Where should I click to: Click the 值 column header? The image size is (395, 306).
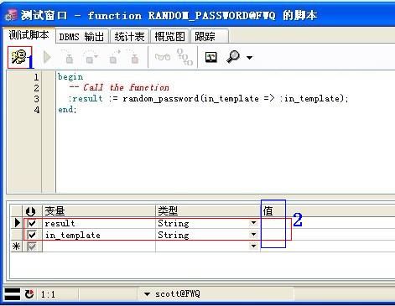(327, 211)
